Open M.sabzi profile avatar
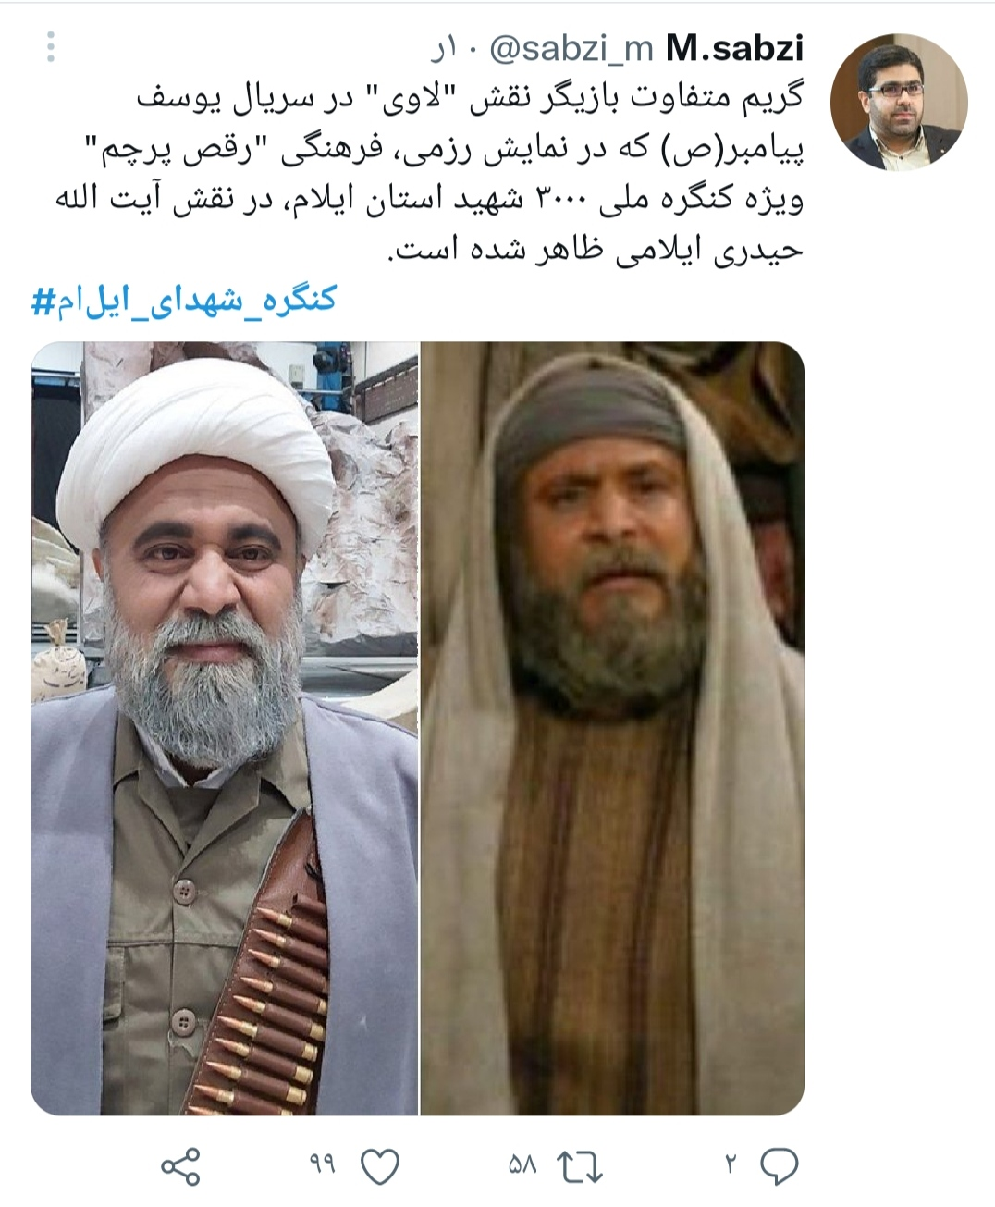The image size is (995, 1207). pos(899,102)
